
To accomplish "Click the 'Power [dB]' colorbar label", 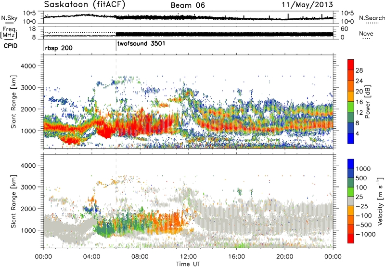I will (x=367, y=102).
